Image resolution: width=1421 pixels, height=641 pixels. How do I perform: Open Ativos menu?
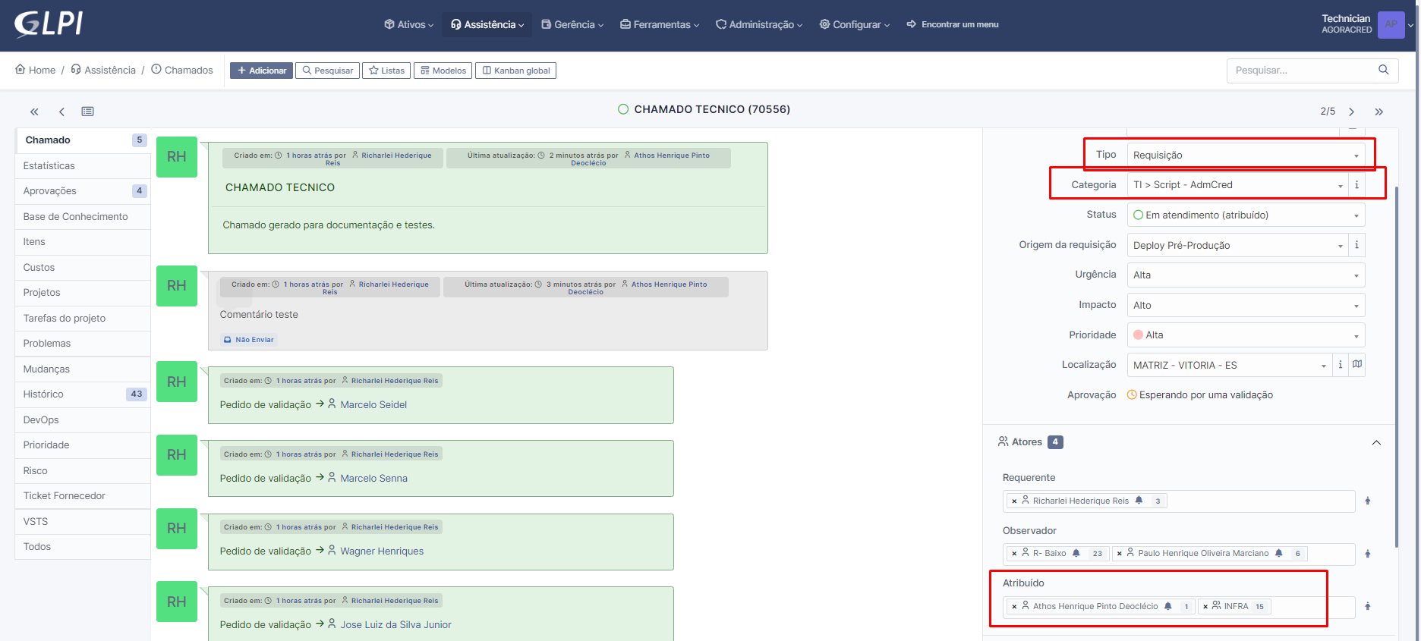[x=409, y=24]
